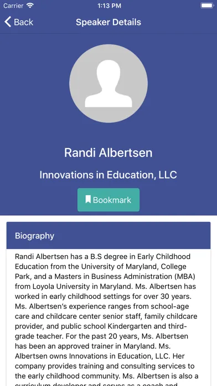The height and width of the screenshot is (386, 217).
Task: Click "approved trainer in Maryland" sentence
Action: (x=103, y=346)
